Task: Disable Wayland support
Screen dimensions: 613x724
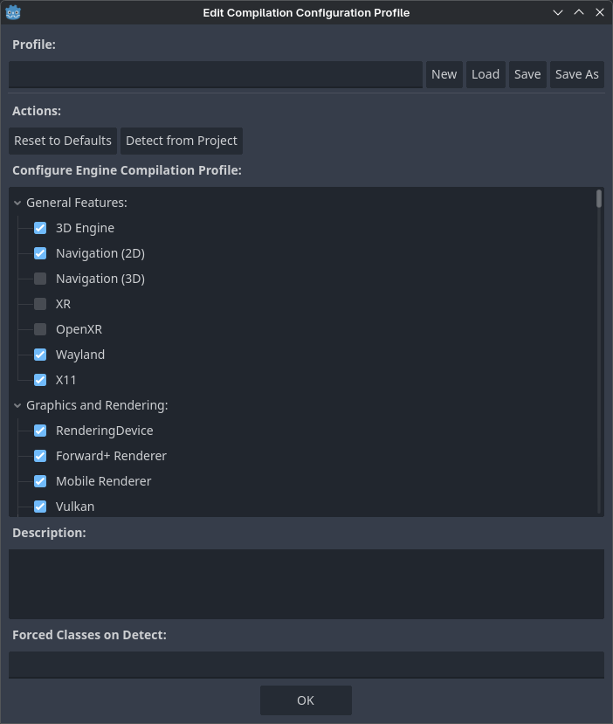Action: click(x=40, y=354)
